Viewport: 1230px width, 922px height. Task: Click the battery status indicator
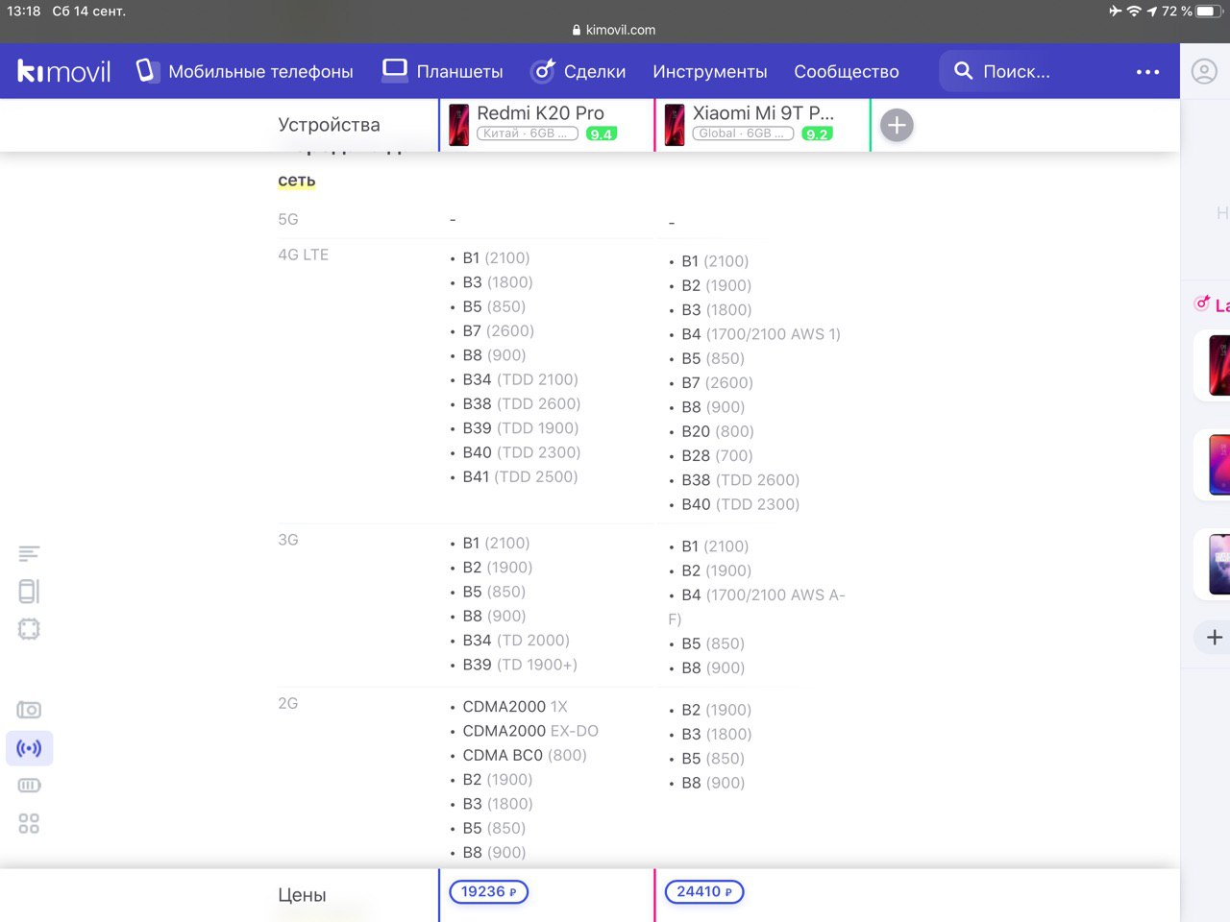tap(1208, 11)
